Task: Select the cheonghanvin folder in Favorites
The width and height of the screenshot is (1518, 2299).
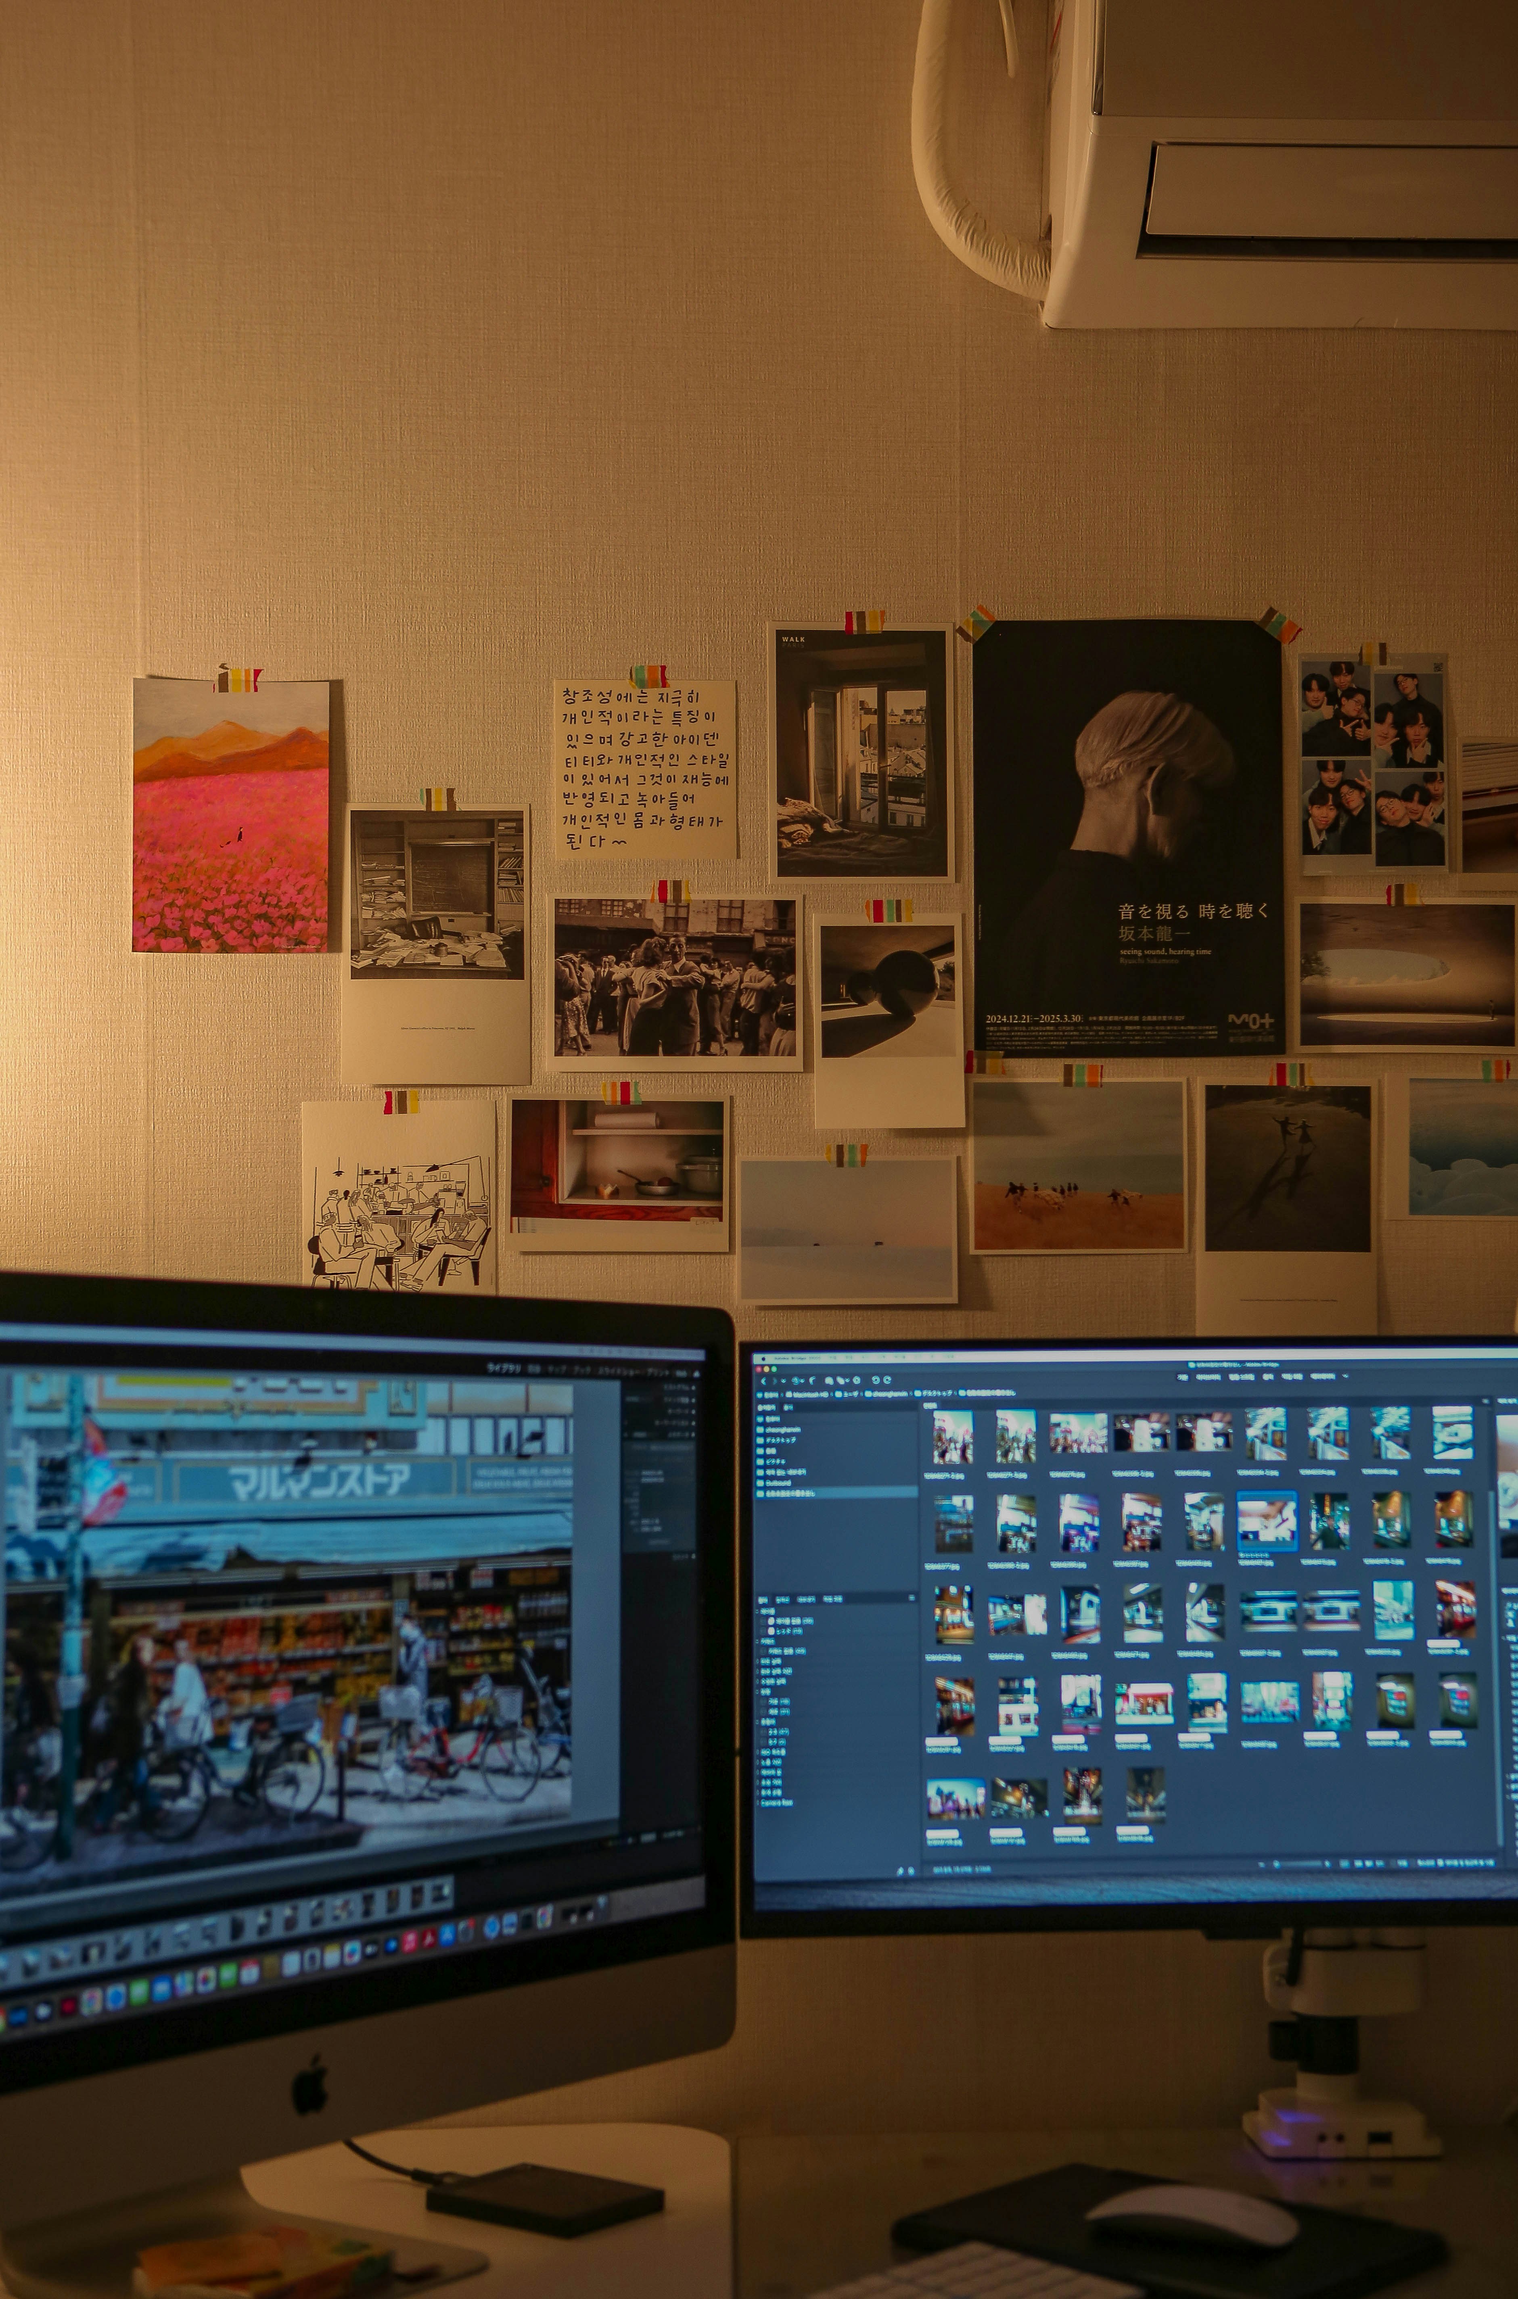Action: tap(783, 1430)
